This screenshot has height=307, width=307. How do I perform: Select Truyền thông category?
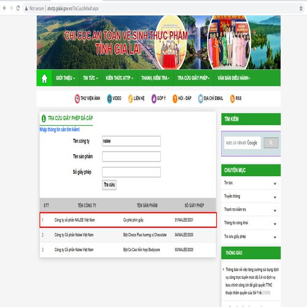tap(232, 196)
